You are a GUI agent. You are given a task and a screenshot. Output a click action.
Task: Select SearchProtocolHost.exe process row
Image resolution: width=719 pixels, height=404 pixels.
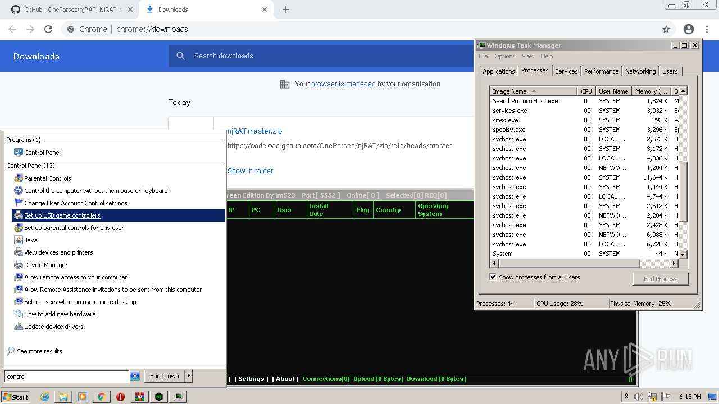584,101
